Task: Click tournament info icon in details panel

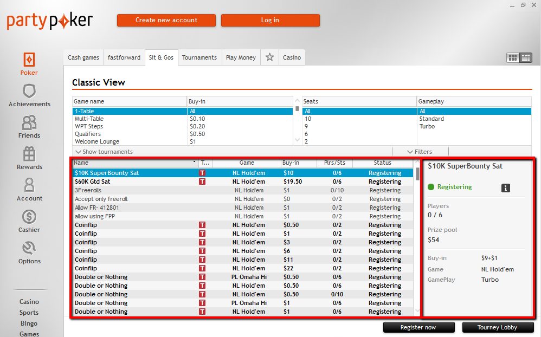Action: tap(505, 188)
